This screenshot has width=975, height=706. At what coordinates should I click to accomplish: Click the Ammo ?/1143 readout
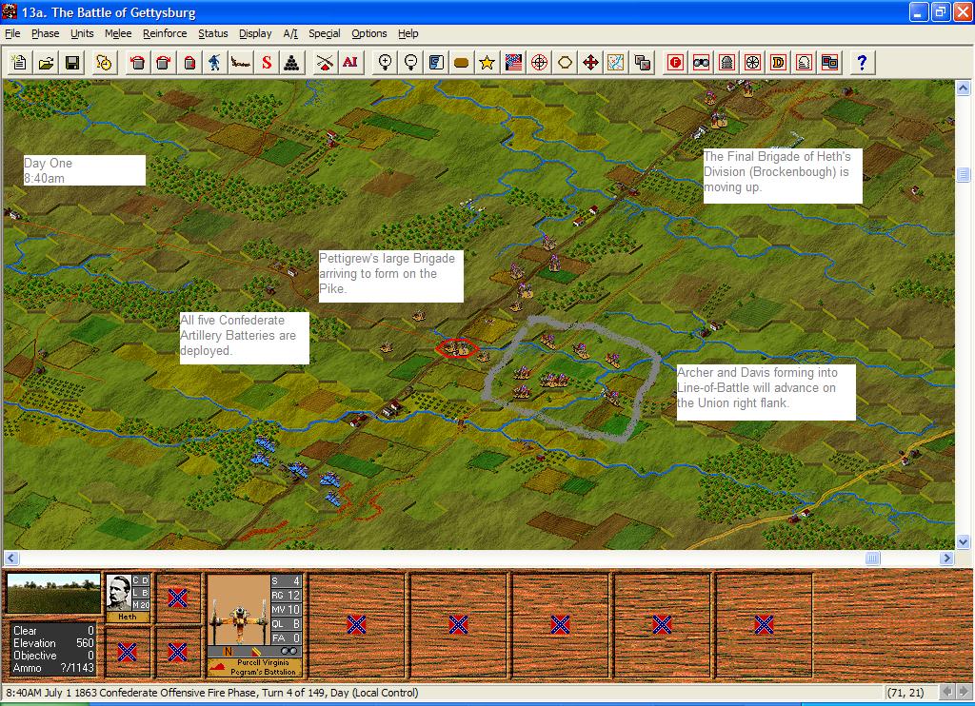[x=53, y=668]
